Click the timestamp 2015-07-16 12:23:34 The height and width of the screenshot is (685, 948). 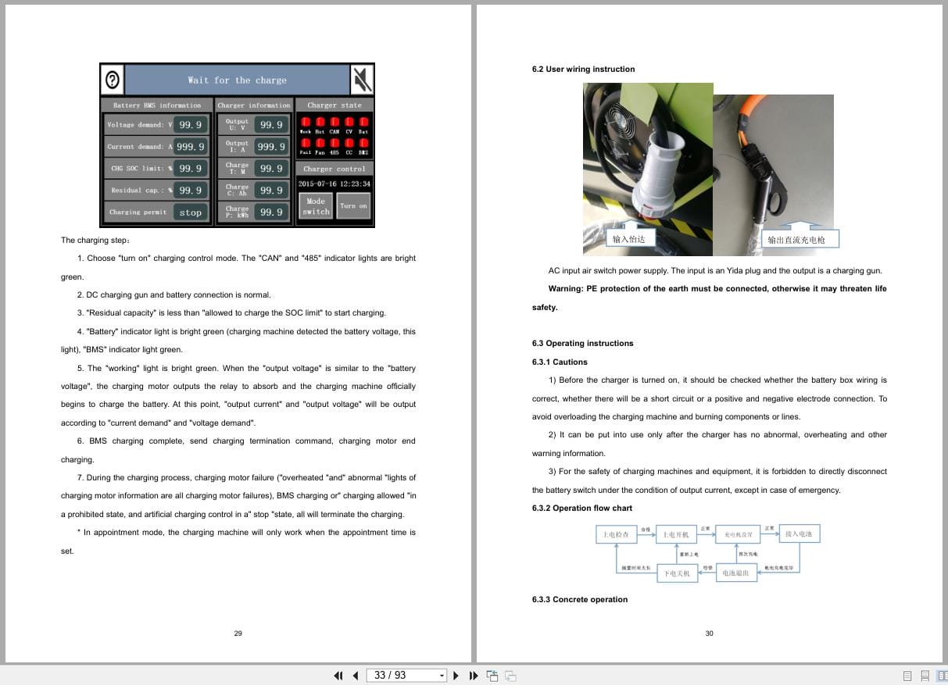pyautogui.click(x=334, y=184)
